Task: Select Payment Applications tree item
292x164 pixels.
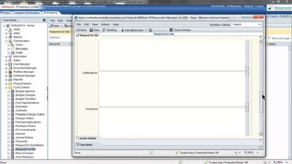Action: tap(28, 122)
